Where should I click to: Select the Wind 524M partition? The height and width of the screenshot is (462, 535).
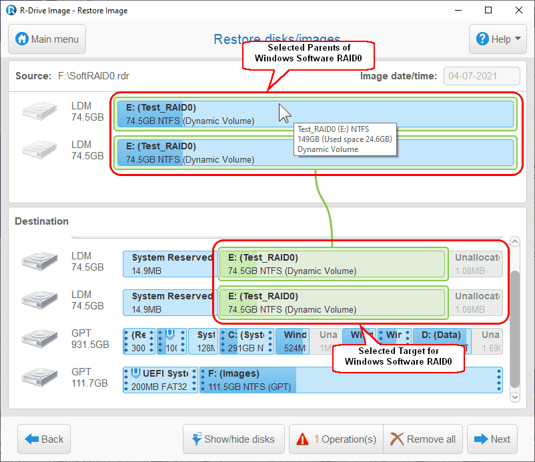[292, 341]
